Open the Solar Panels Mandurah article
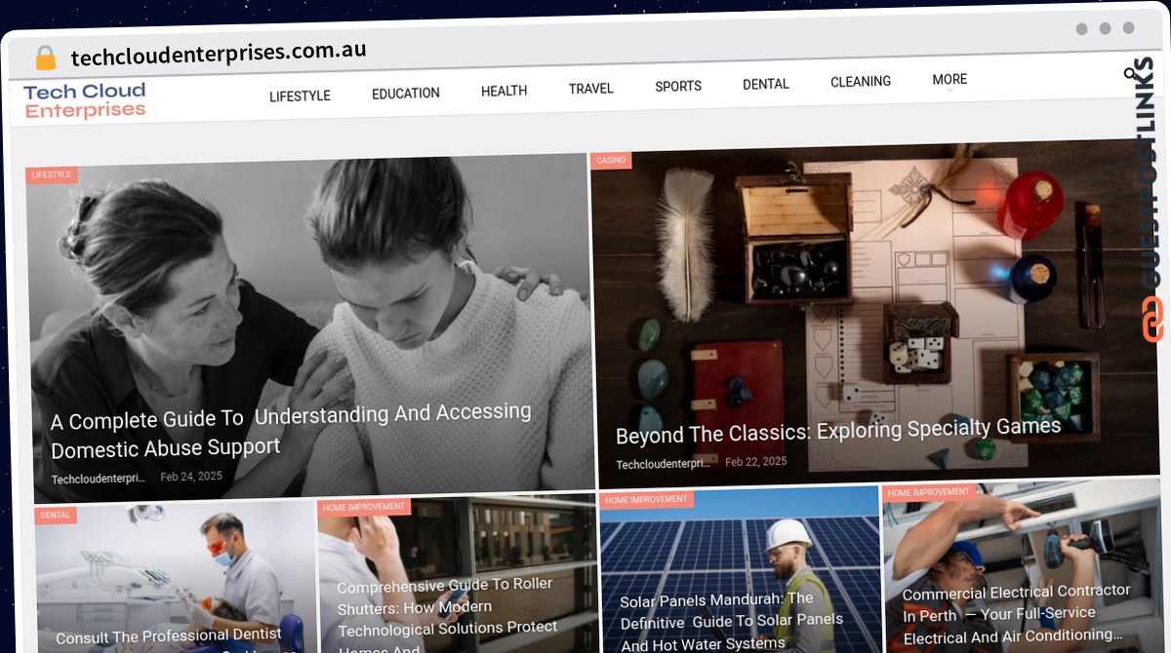1171x653 pixels. [732, 621]
